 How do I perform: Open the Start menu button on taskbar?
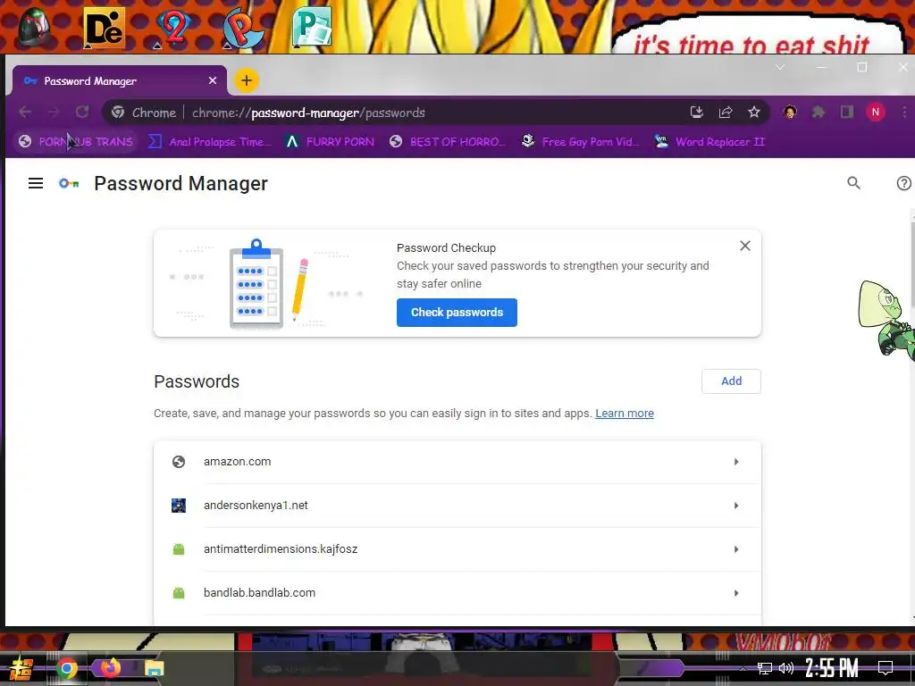[x=21, y=668]
